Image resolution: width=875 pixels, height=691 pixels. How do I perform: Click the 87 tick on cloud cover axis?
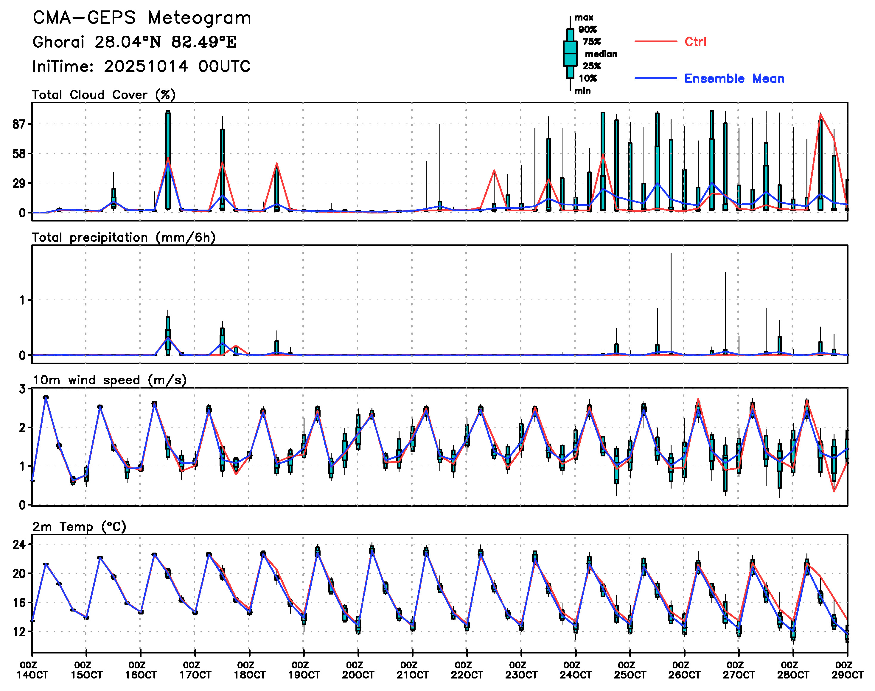(19, 124)
